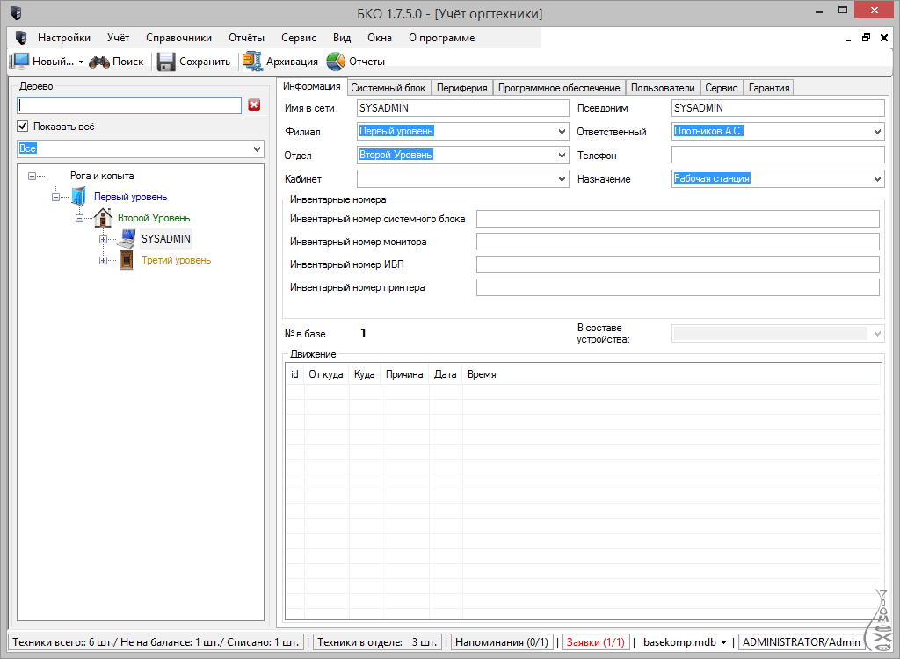900x659 pixels.
Task: Switch to the Системный блок tab
Action: point(388,88)
